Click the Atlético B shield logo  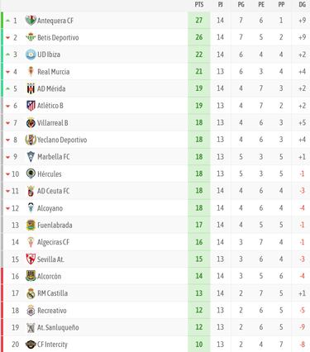coord(31,106)
